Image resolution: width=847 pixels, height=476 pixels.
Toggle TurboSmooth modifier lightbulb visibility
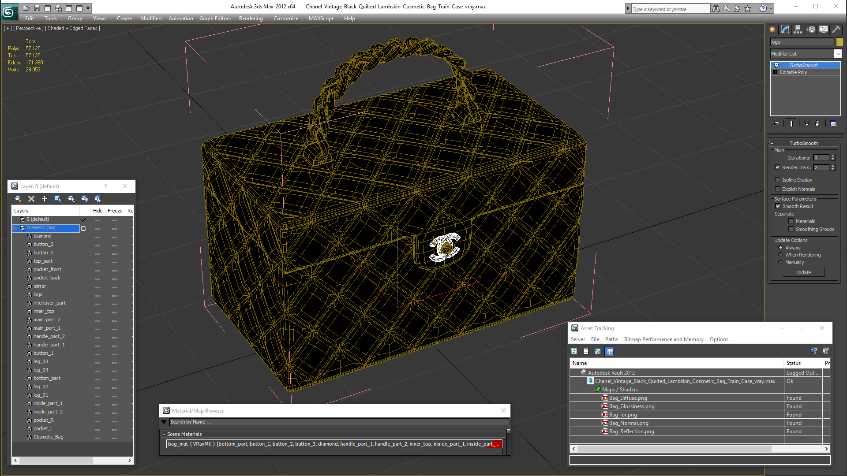(776, 65)
